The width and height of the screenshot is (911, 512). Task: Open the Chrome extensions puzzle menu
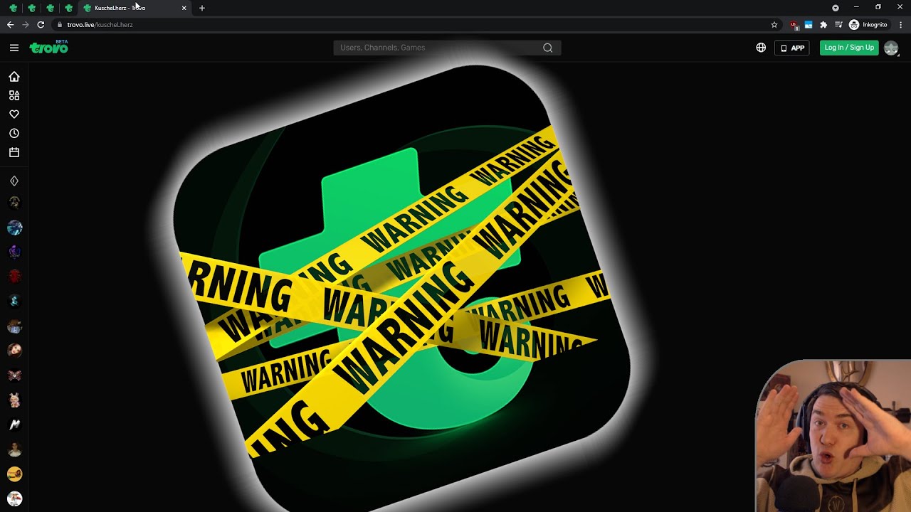(823, 25)
